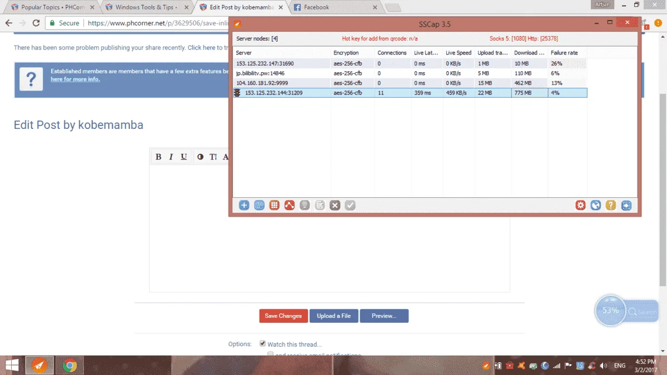Click the red node-graph icon in SSCap toolbar
This screenshot has width=667, height=375.
click(x=289, y=205)
